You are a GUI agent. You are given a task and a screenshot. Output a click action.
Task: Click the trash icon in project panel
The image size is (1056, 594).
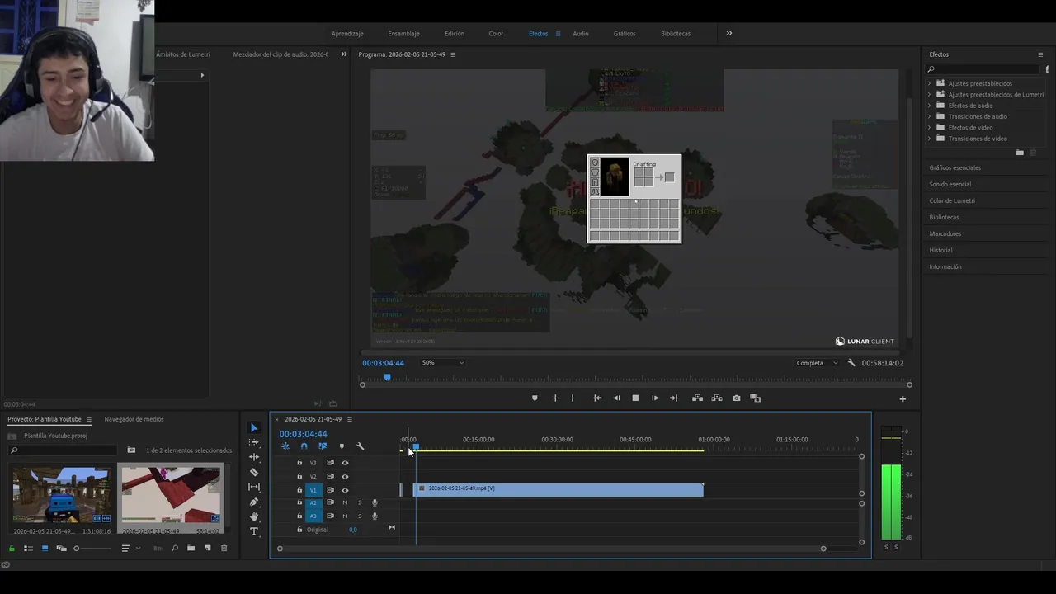click(224, 548)
